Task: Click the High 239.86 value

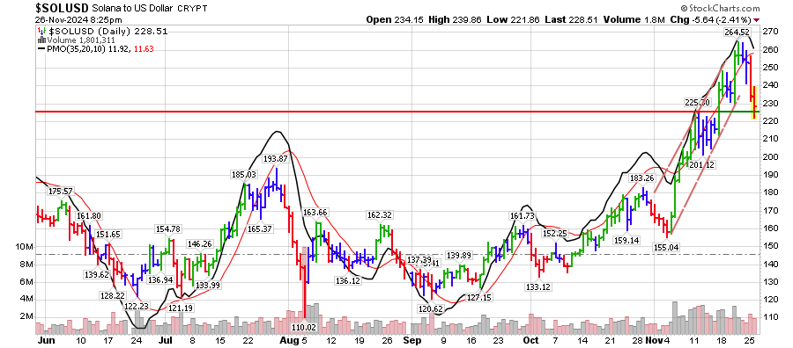Action: click(x=456, y=19)
